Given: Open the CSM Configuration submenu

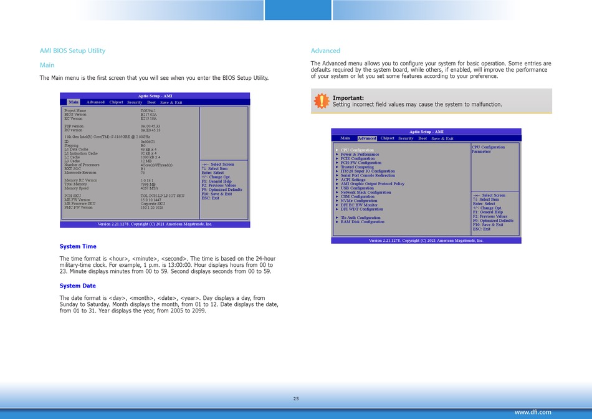Looking at the screenshot, I should point(358,196).
